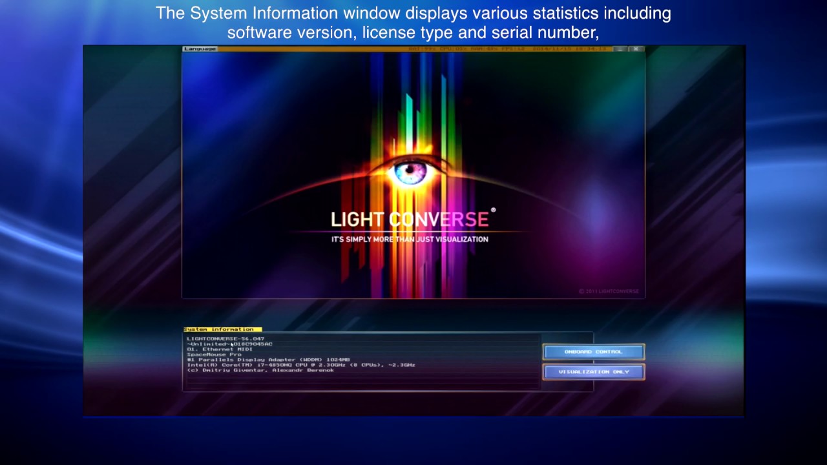
Task: Click the Light Converse splash logo image
Action: pyautogui.click(x=413, y=175)
